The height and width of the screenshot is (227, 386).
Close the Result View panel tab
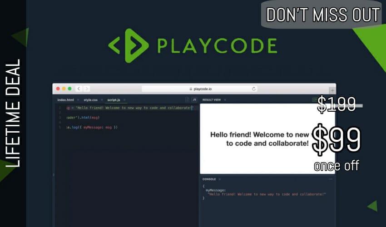pyautogui.click(x=225, y=99)
